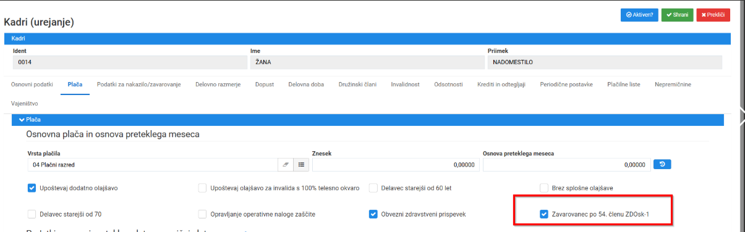The image size is (745, 232).
Task: Cancel editing with Prekliči button
Action: point(713,15)
